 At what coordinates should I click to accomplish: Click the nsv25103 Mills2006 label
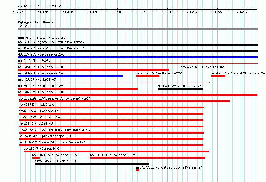(x=36, y=123)
